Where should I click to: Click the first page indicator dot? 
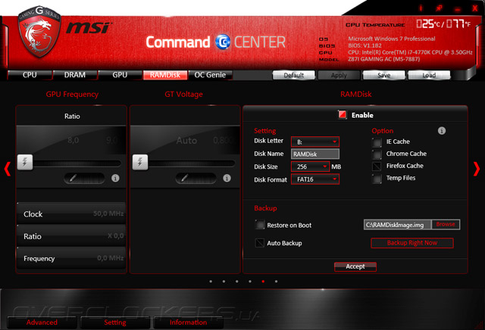211,282
